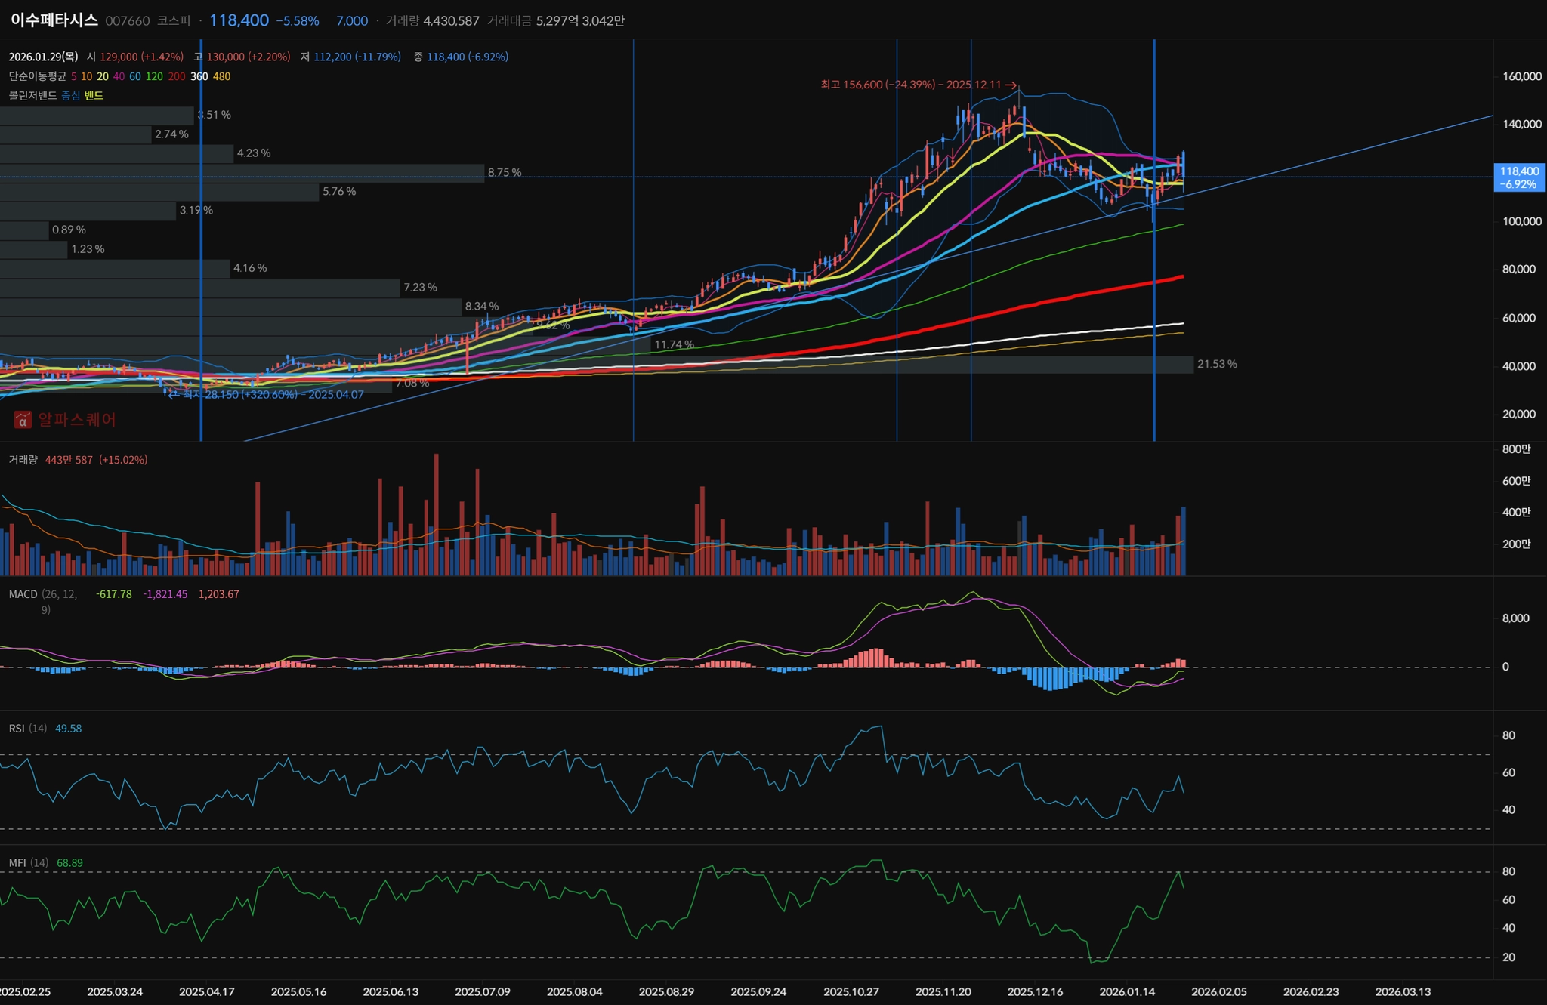The height and width of the screenshot is (1005, 1547).
Task: Click the 200 moving average red label
Action: pyautogui.click(x=177, y=76)
